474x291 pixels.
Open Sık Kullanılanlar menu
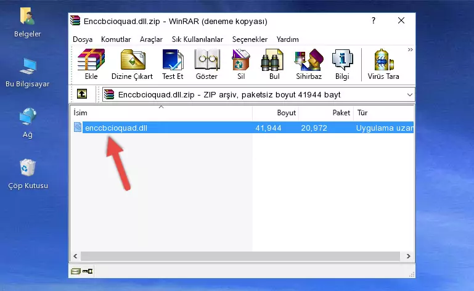[197, 39]
